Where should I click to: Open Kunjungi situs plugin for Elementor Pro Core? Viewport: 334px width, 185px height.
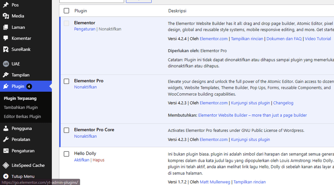click(250, 140)
